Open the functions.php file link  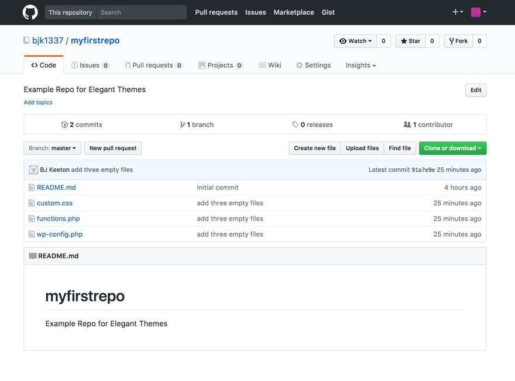click(58, 219)
